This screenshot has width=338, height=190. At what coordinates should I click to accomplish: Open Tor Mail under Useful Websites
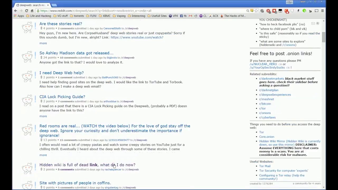[x=265, y=166]
